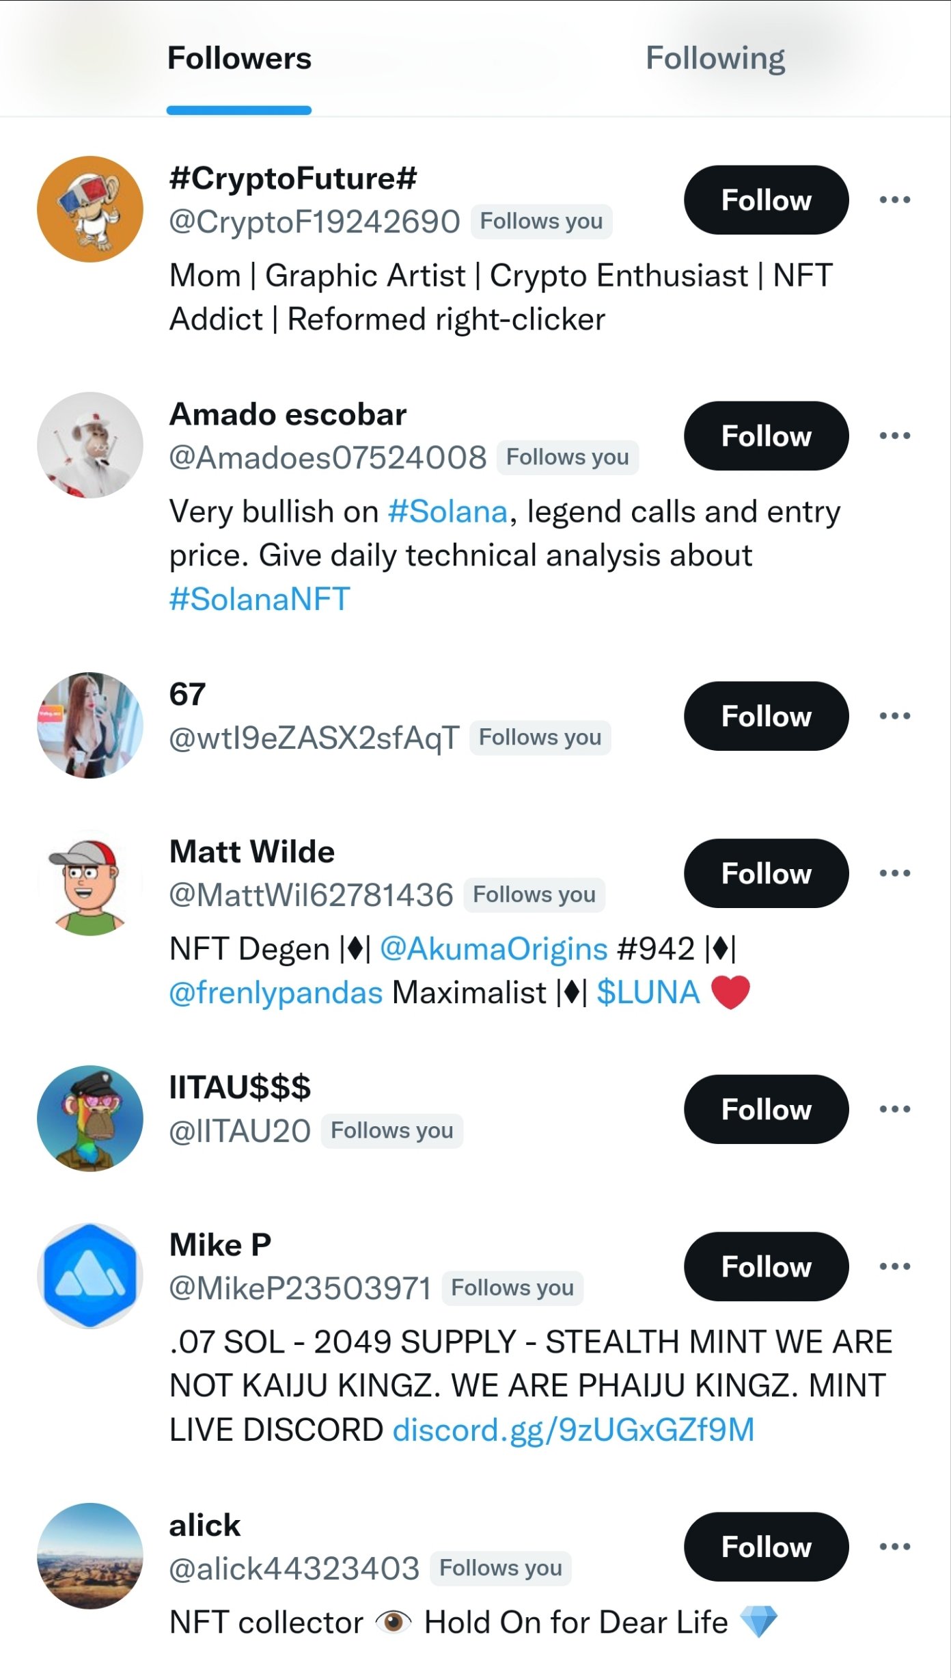The width and height of the screenshot is (951, 1678).
Task: Open #CryptoFuture# profile avatar
Action: (90, 209)
